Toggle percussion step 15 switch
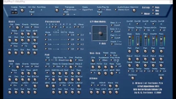 click(x=75, y=27)
